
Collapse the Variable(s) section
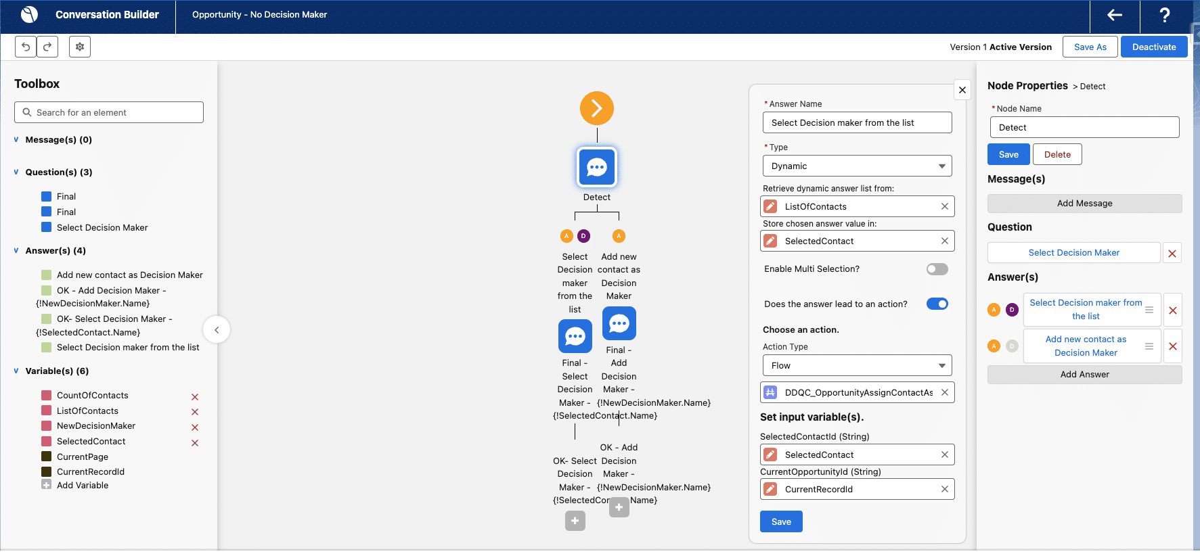pyautogui.click(x=16, y=371)
